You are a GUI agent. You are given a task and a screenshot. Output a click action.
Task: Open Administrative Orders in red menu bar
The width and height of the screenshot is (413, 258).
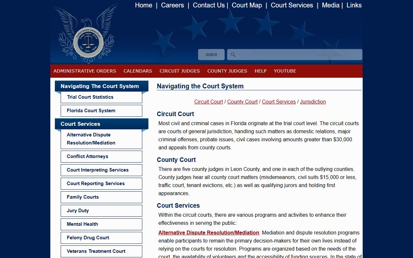(x=85, y=71)
